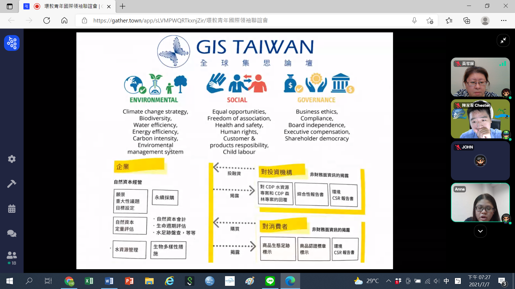
Task: Open the clock showing 下午 07:27
Action: [x=479, y=281]
